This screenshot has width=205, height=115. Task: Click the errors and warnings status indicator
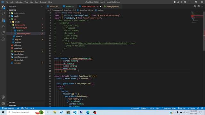coord(24,108)
